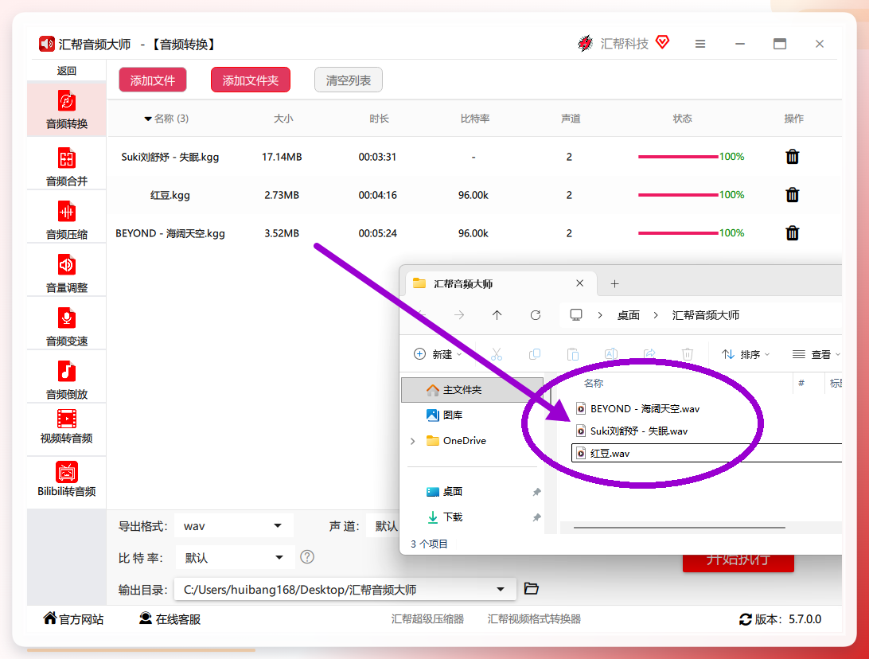Image resolution: width=869 pixels, height=659 pixels.
Task: Open the 汇帮视频格式转换器 link
Action: [x=534, y=619]
